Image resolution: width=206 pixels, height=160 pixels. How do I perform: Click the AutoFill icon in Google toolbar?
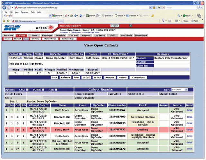[141, 16]
